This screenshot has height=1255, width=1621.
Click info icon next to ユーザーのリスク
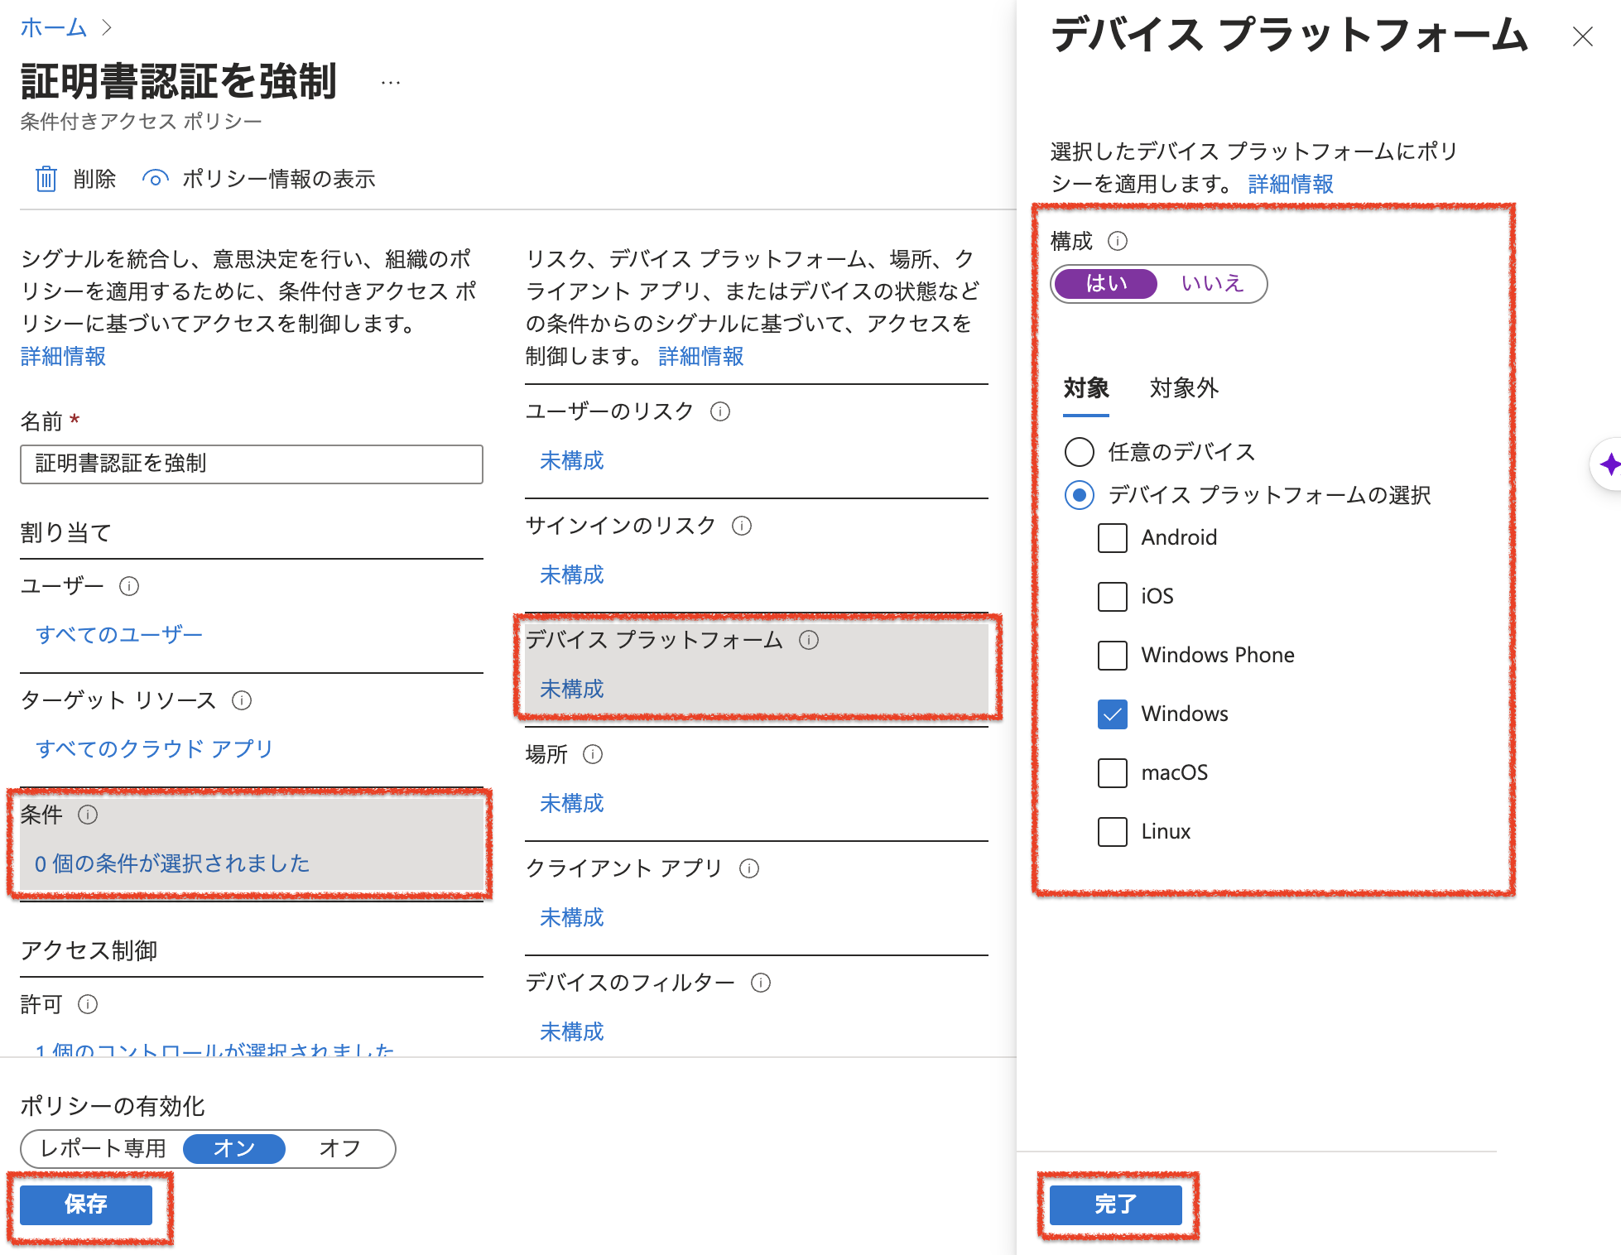click(720, 411)
